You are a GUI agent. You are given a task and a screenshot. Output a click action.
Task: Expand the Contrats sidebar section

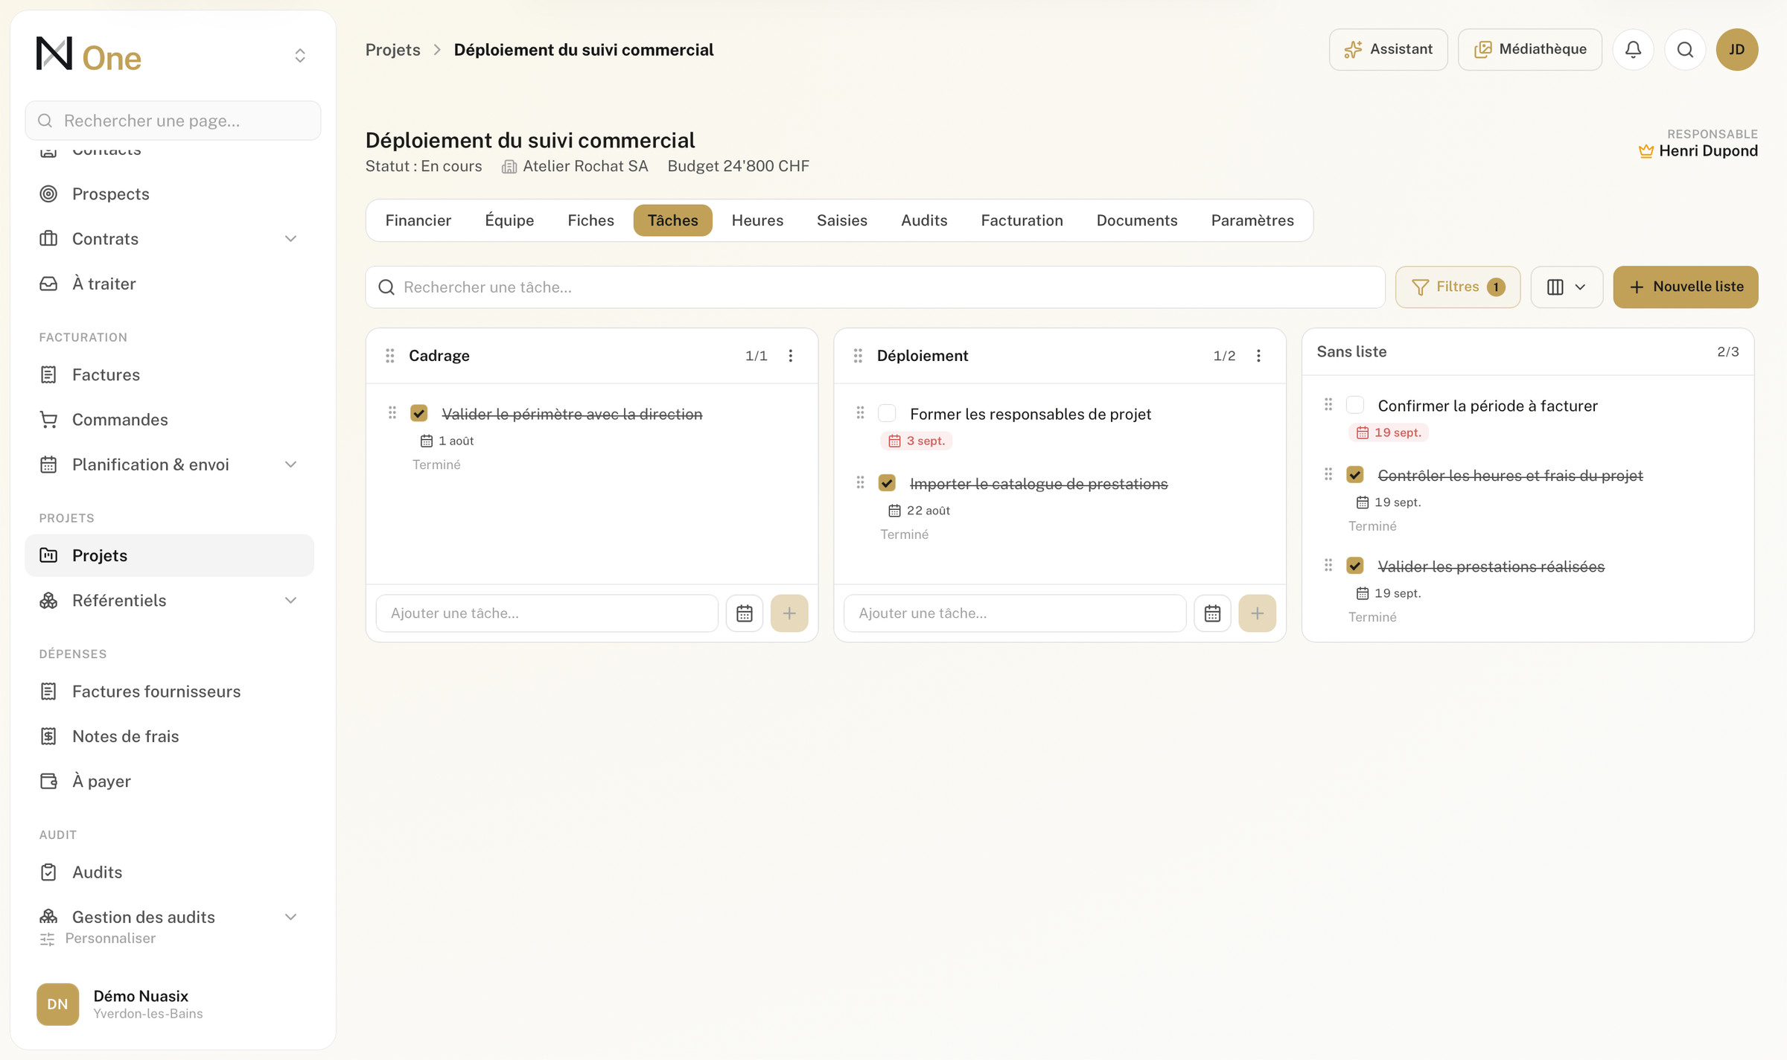[290, 239]
